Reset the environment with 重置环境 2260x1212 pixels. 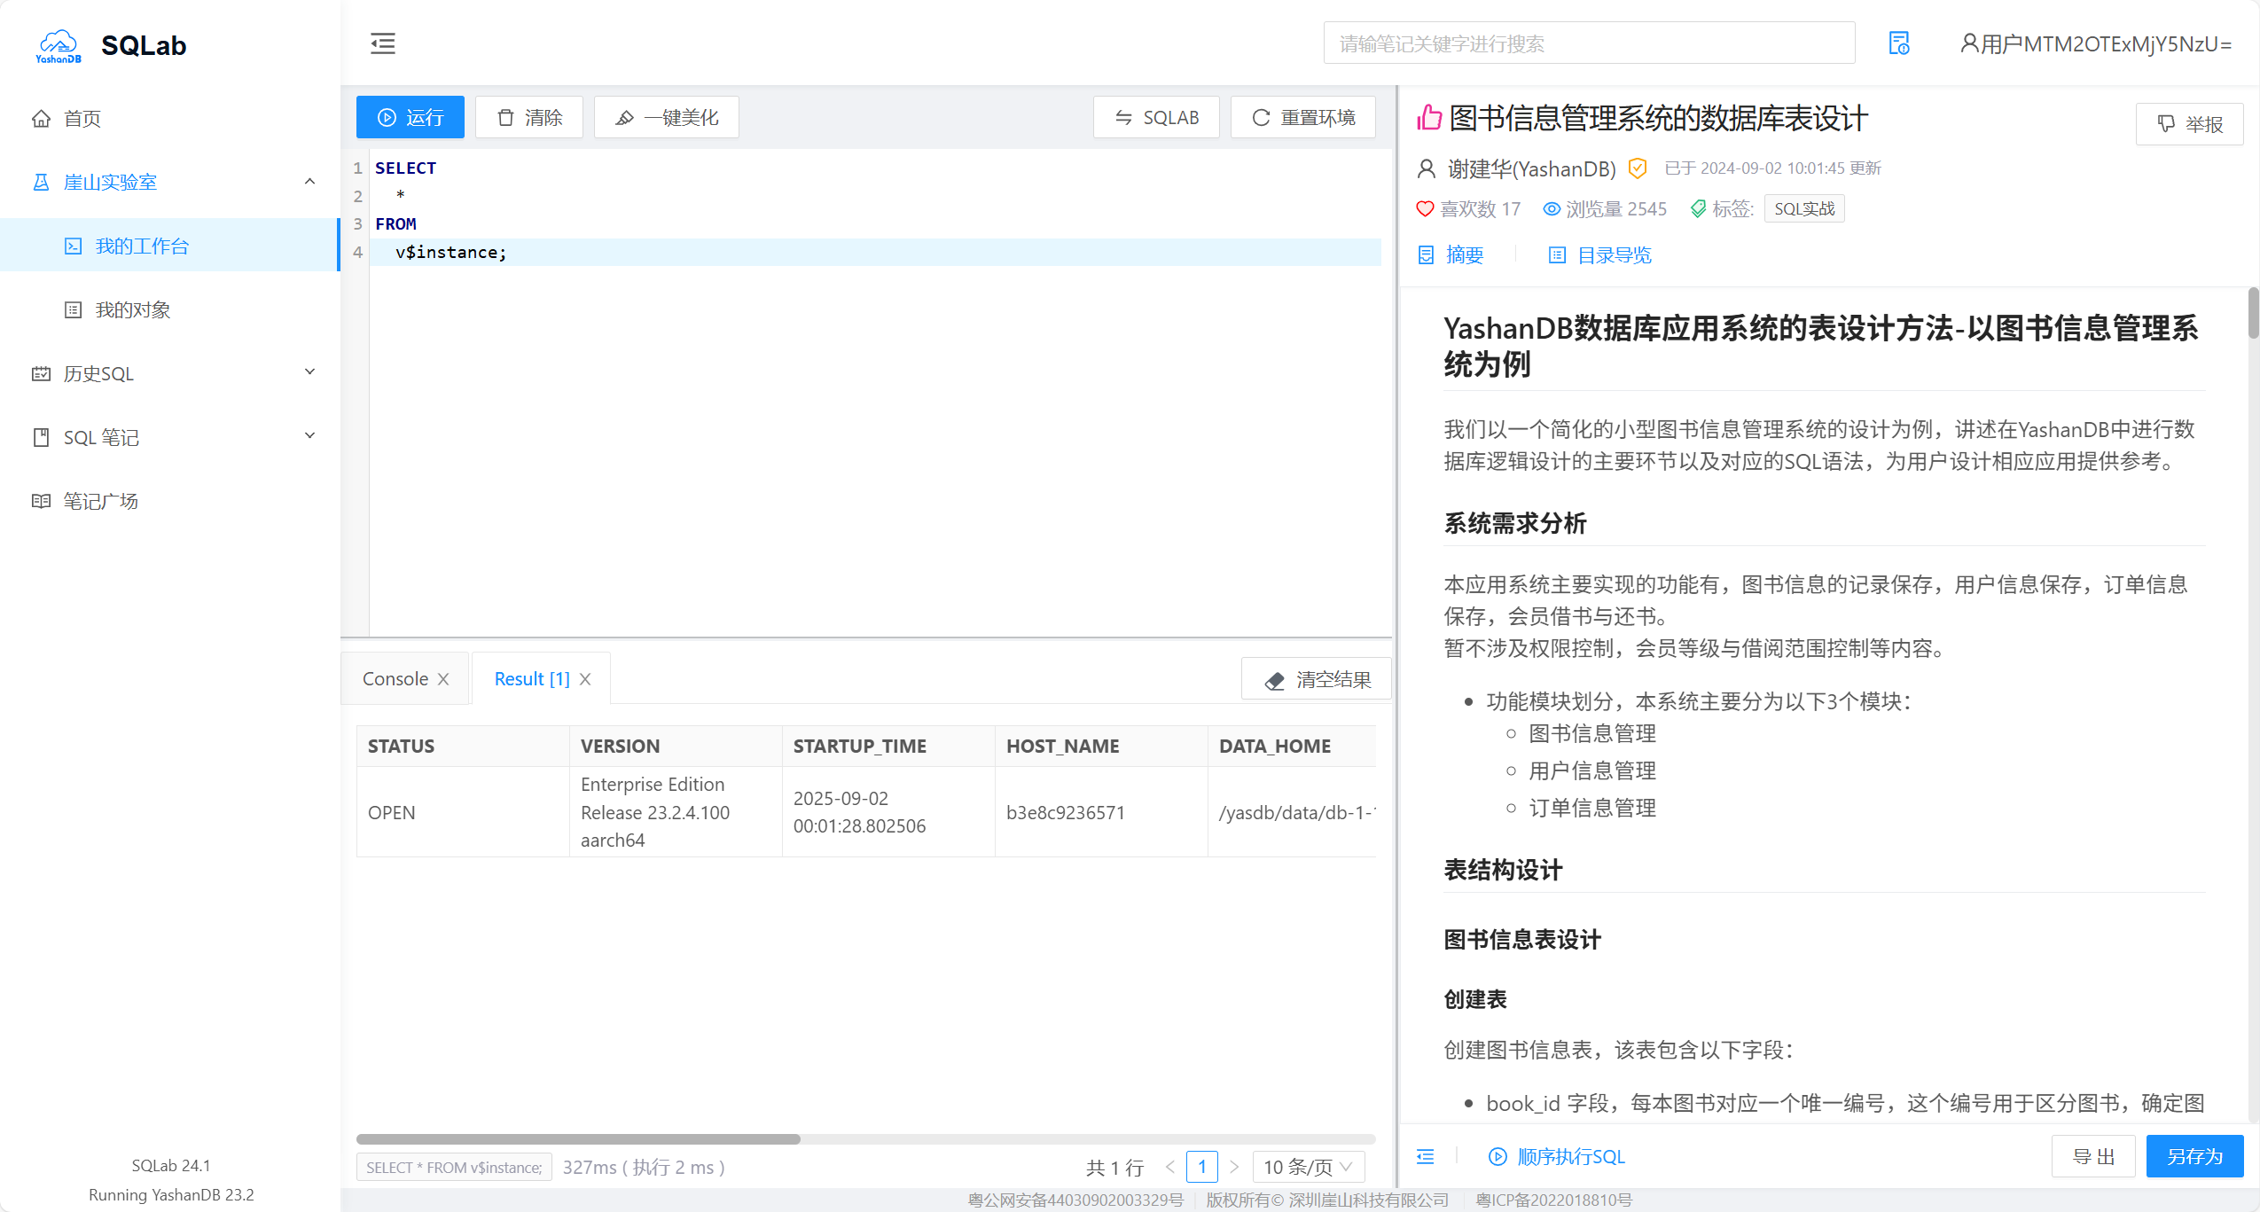coord(1303,117)
